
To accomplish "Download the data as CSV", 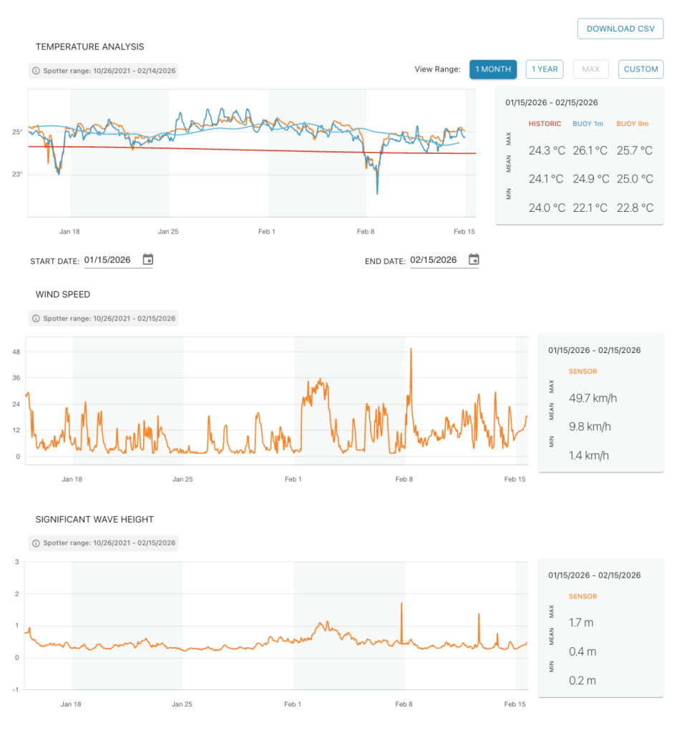I will tap(620, 29).
